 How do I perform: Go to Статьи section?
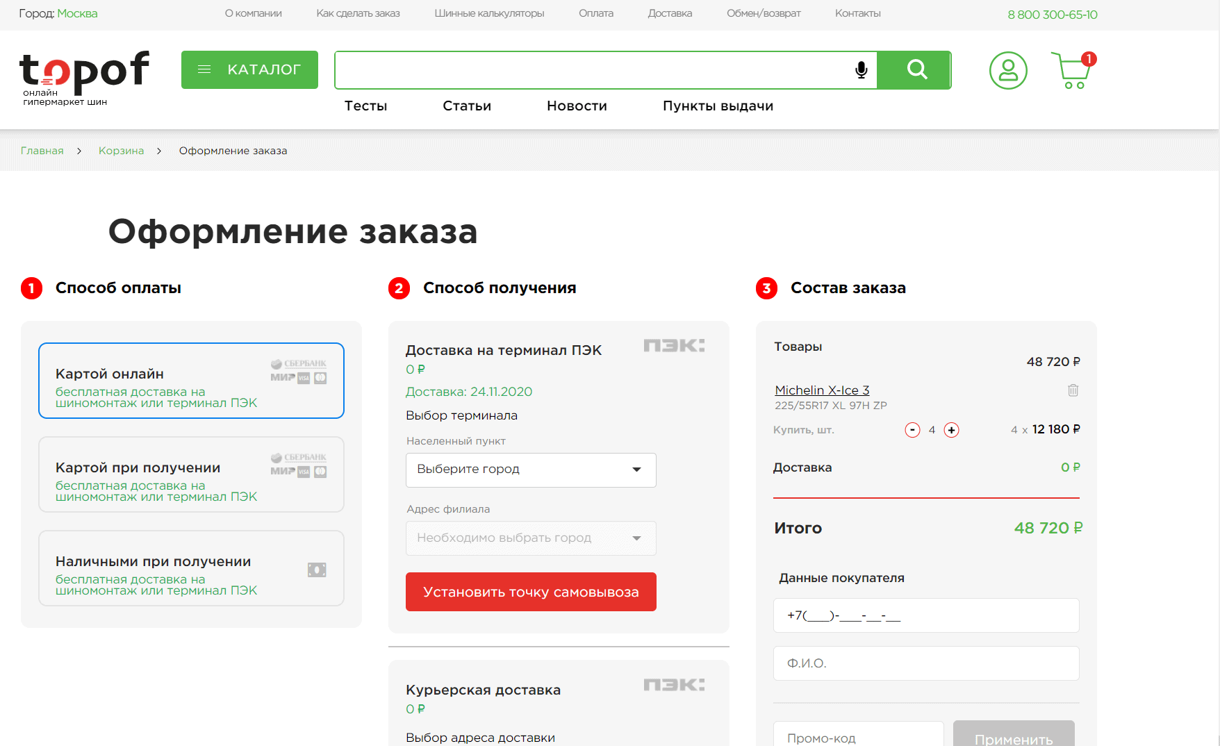[467, 106]
